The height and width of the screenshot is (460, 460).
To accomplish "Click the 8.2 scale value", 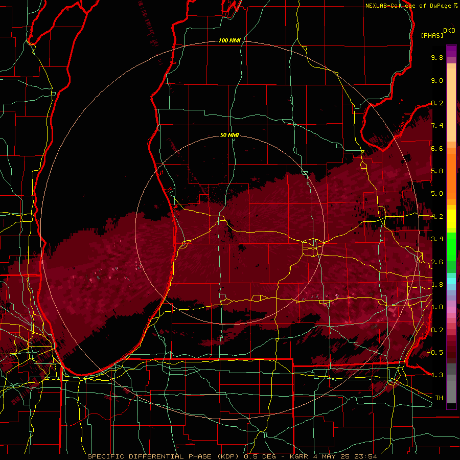I will pyautogui.click(x=437, y=103).
